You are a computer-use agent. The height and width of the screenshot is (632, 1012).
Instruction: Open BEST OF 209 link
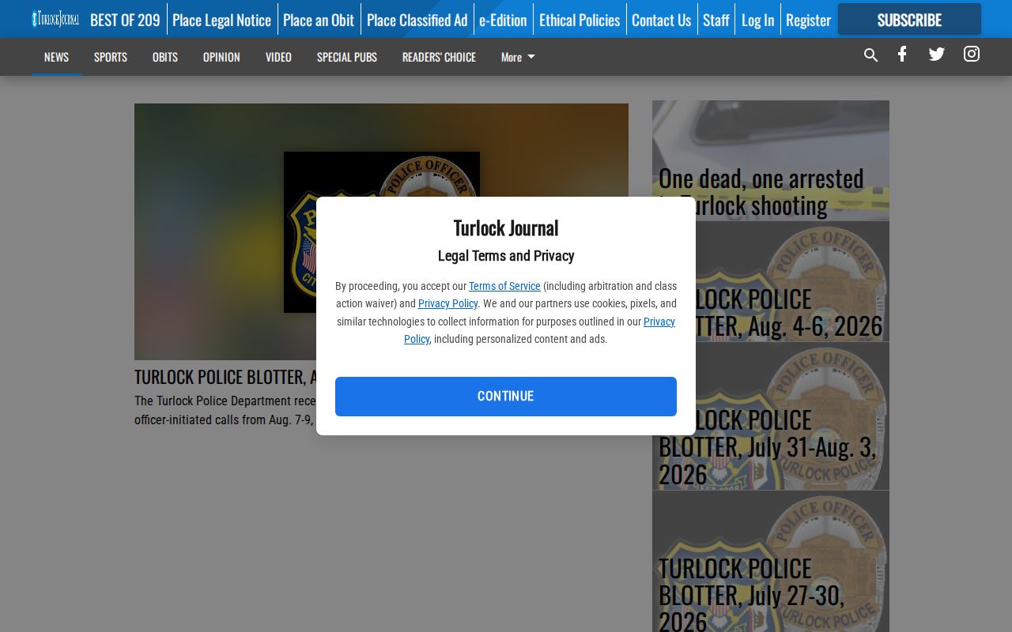[x=125, y=20]
